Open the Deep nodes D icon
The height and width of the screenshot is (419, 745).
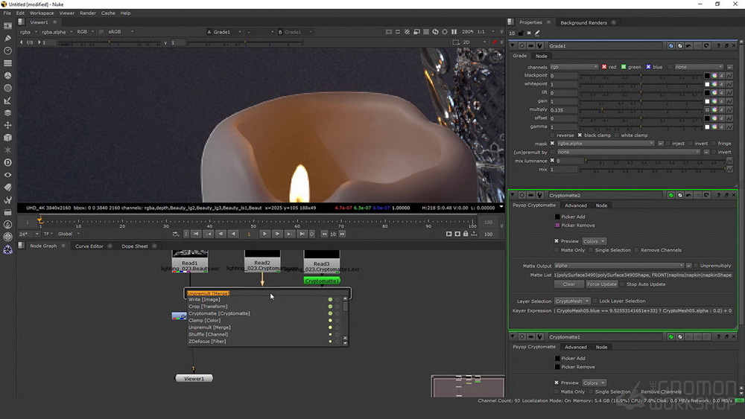click(x=7, y=162)
